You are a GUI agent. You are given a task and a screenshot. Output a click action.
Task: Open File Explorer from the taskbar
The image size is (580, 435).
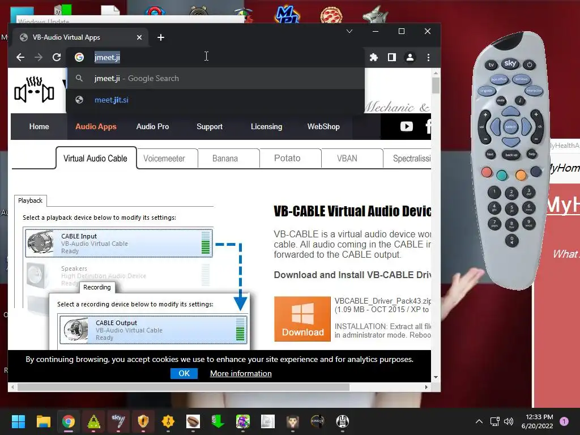pyautogui.click(x=43, y=421)
